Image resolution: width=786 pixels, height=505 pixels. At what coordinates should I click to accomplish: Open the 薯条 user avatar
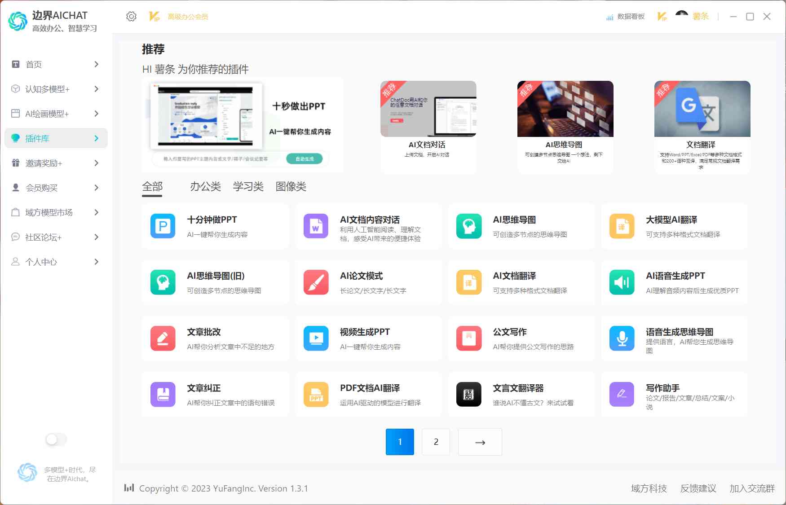click(681, 17)
